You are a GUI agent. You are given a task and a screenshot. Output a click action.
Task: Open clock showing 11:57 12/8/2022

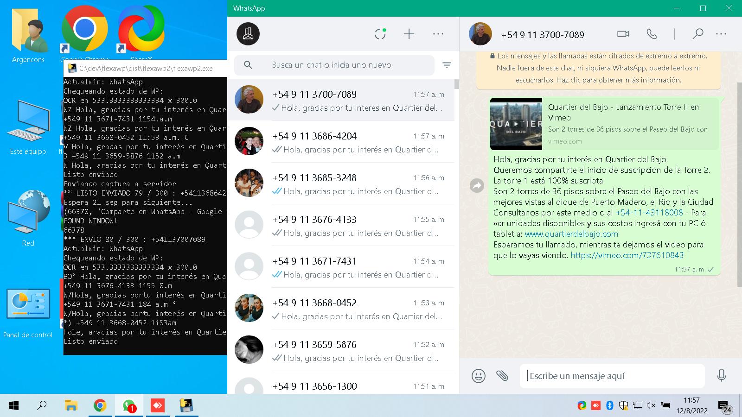point(691,405)
